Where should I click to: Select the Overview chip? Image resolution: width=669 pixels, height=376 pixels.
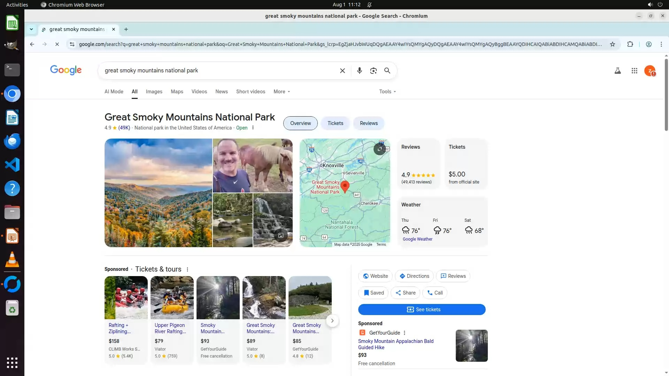point(300,123)
